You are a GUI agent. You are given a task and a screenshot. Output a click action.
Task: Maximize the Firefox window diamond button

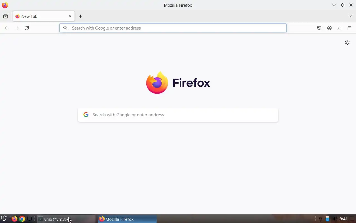click(343, 5)
